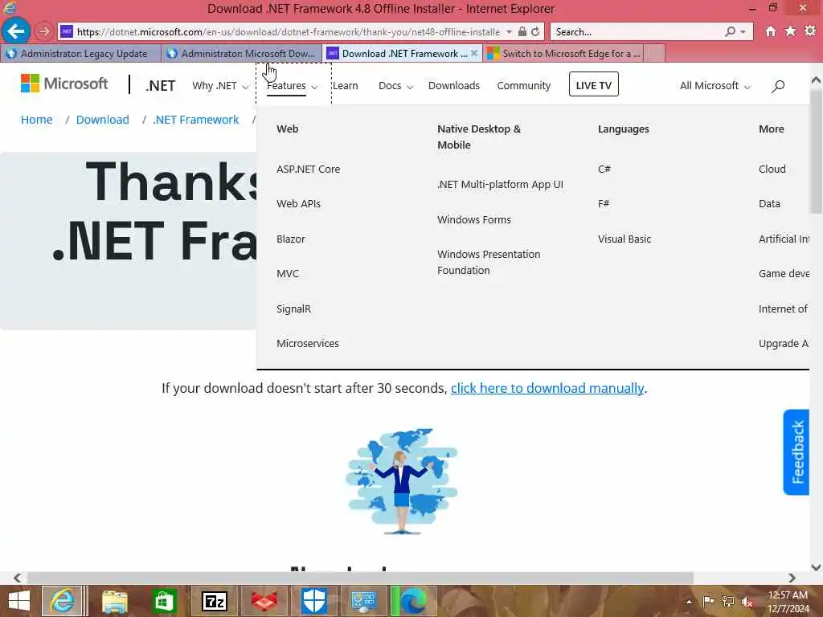The width and height of the screenshot is (823, 617).
Task: Open ASP.NET Core in Features menu
Action: point(308,169)
